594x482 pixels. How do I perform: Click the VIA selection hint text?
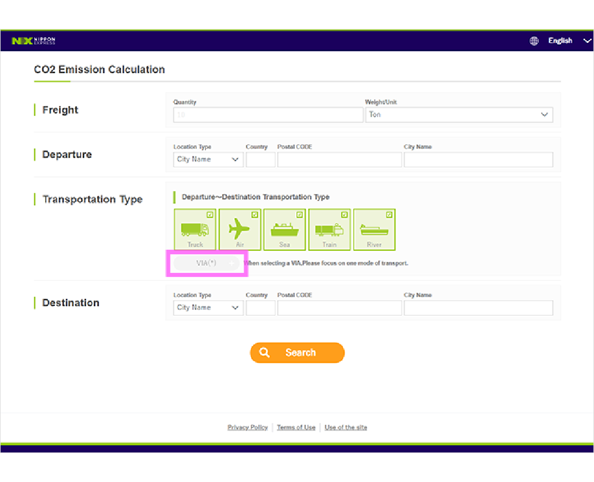327,264
